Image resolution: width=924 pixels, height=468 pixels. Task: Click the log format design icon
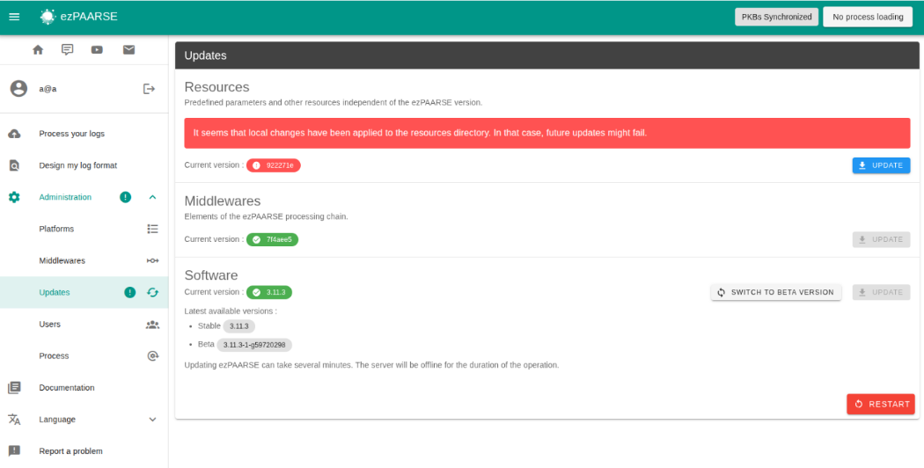point(14,165)
